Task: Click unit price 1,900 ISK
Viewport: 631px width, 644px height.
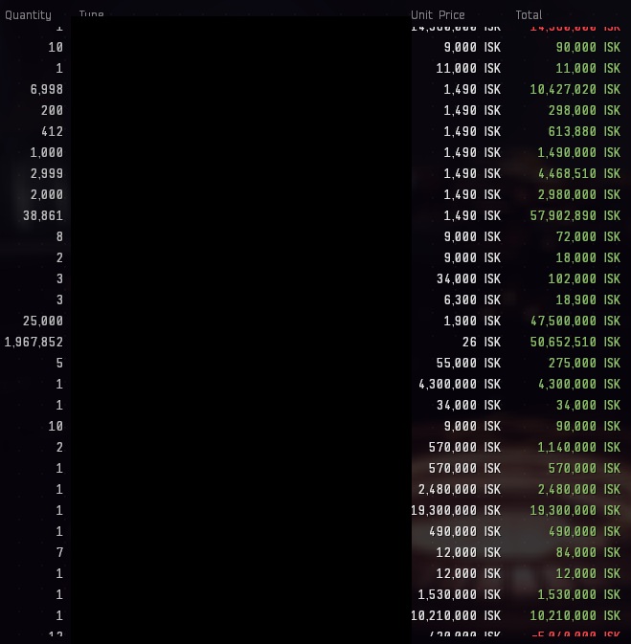Action: click(472, 321)
